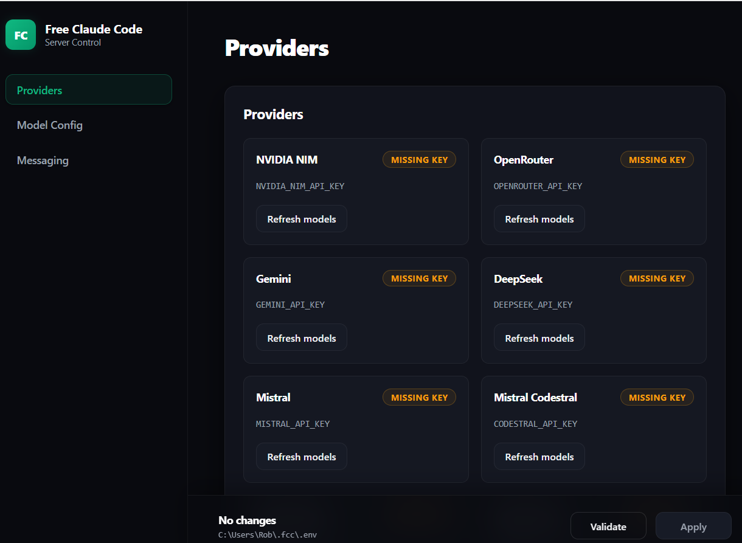The width and height of the screenshot is (742, 543).
Task: Go to Model Config in sidebar
Action: pyautogui.click(x=50, y=125)
